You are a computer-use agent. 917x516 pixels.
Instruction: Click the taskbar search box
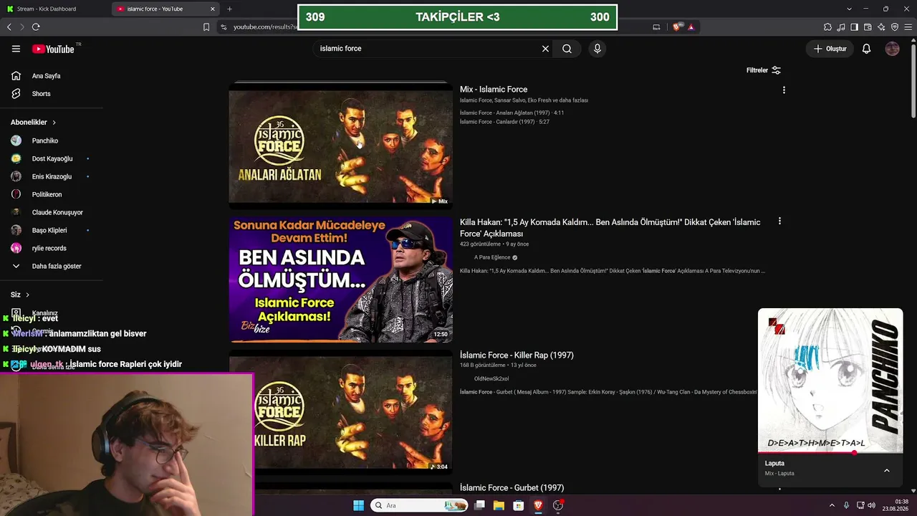(421, 505)
